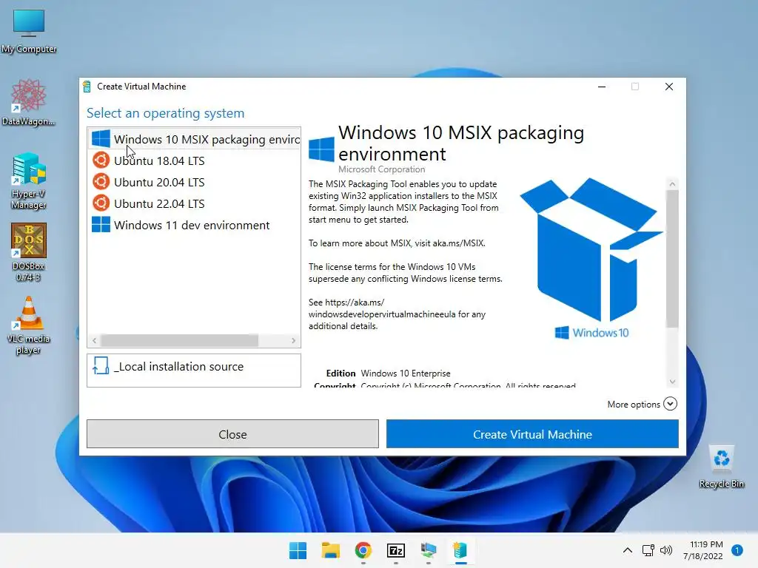Open the DataWagon desktop shortcut

[x=29, y=102]
